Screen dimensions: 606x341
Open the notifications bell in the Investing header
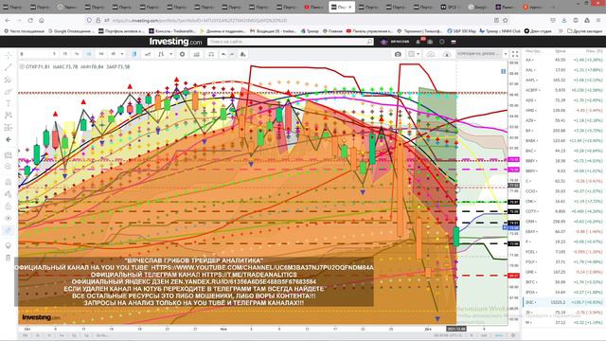pyautogui.click(x=419, y=42)
